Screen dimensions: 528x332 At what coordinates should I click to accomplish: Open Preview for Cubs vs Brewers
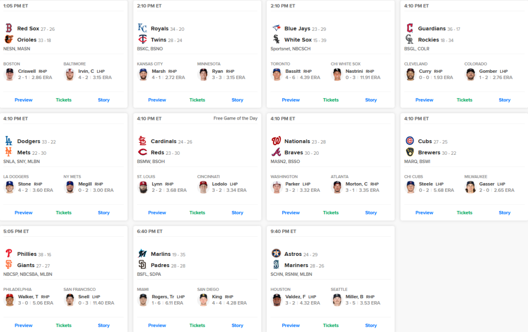[424, 212]
